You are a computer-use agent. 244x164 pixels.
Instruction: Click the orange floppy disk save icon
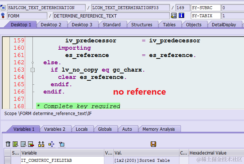[x=153, y=144]
